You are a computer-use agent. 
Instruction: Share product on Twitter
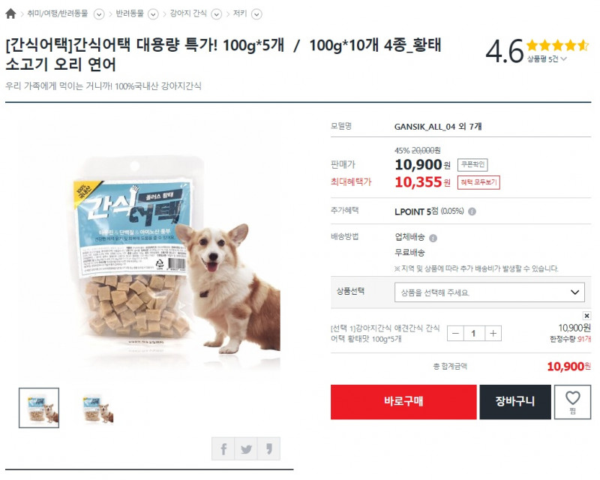(246, 448)
